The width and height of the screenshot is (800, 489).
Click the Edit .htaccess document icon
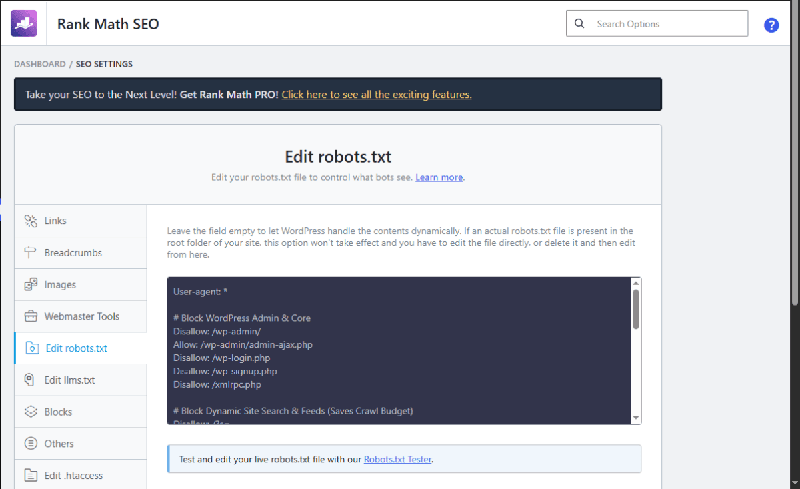coord(31,476)
